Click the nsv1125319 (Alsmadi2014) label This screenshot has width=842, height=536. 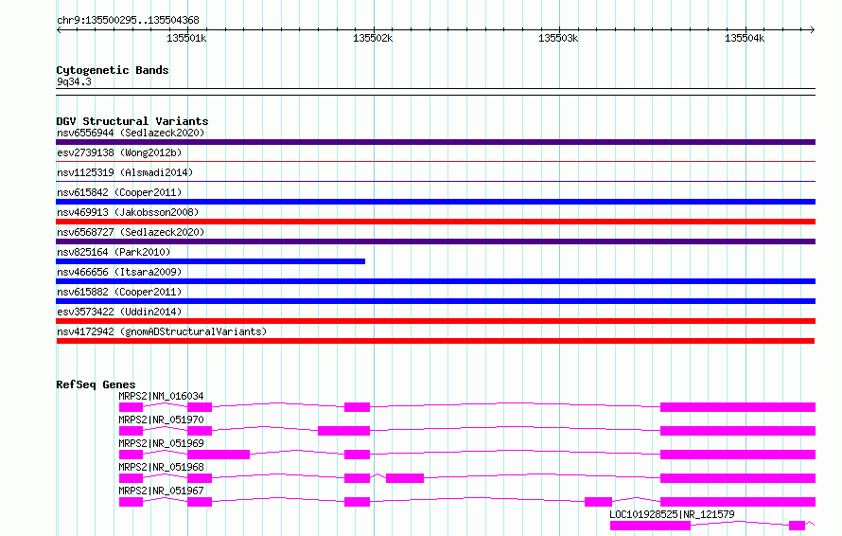click(125, 172)
